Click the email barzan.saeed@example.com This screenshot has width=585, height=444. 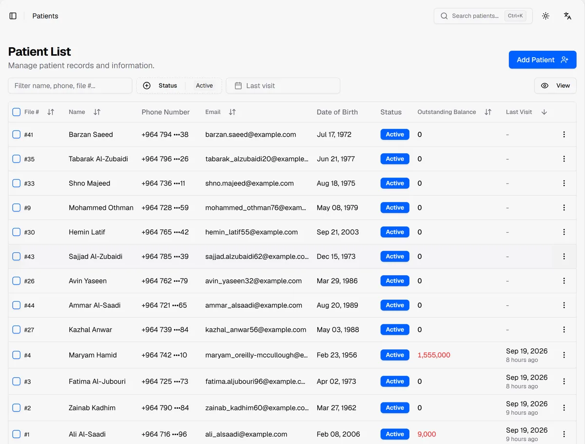pyautogui.click(x=251, y=135)
